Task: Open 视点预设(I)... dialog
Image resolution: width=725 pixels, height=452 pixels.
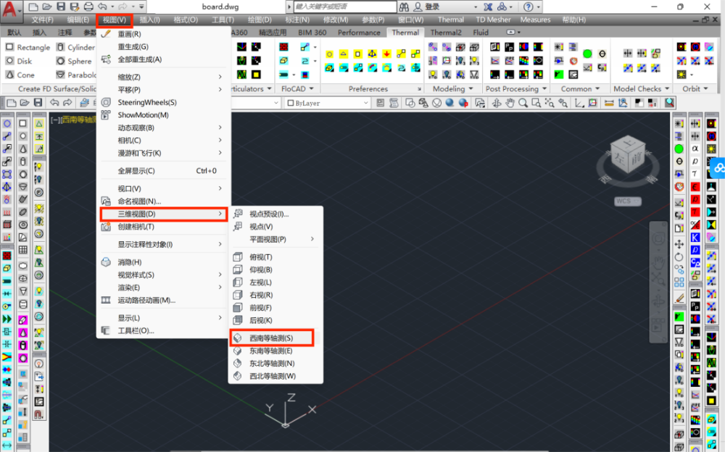Action: 275,214
